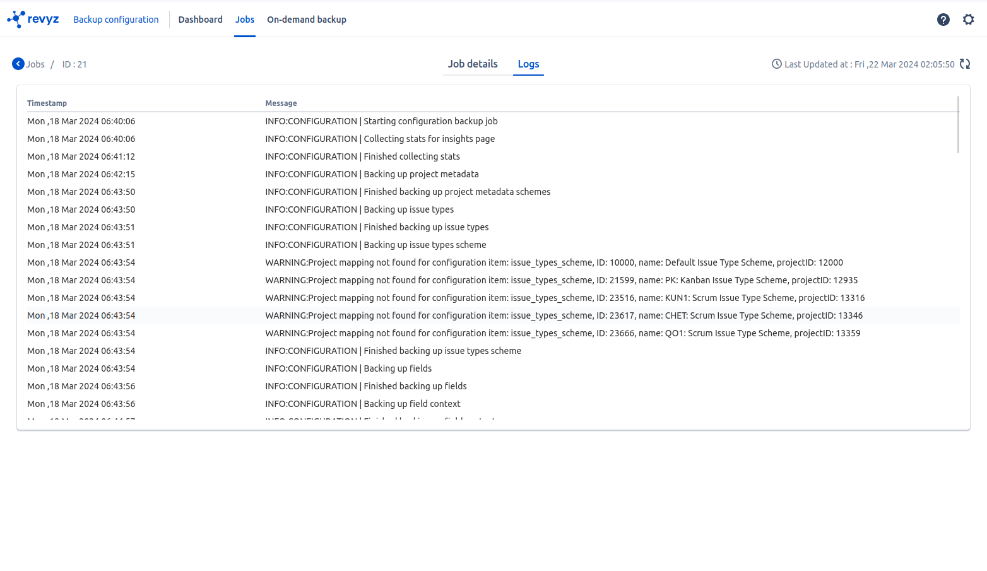Open the Dashboard menu item
Viewport: 987px width, 571px height.
coord(200,20)
